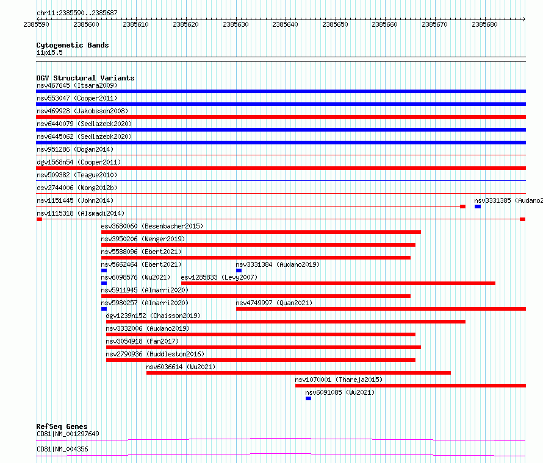This screenshot has height=463, width=543.
Task: Click nsv3332006 (Audano2019) label
Action: (148, 328)
